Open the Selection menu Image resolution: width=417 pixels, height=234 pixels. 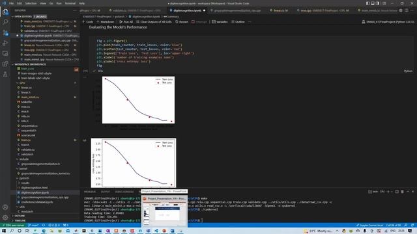pyautogui.click(x=31, y=3)
